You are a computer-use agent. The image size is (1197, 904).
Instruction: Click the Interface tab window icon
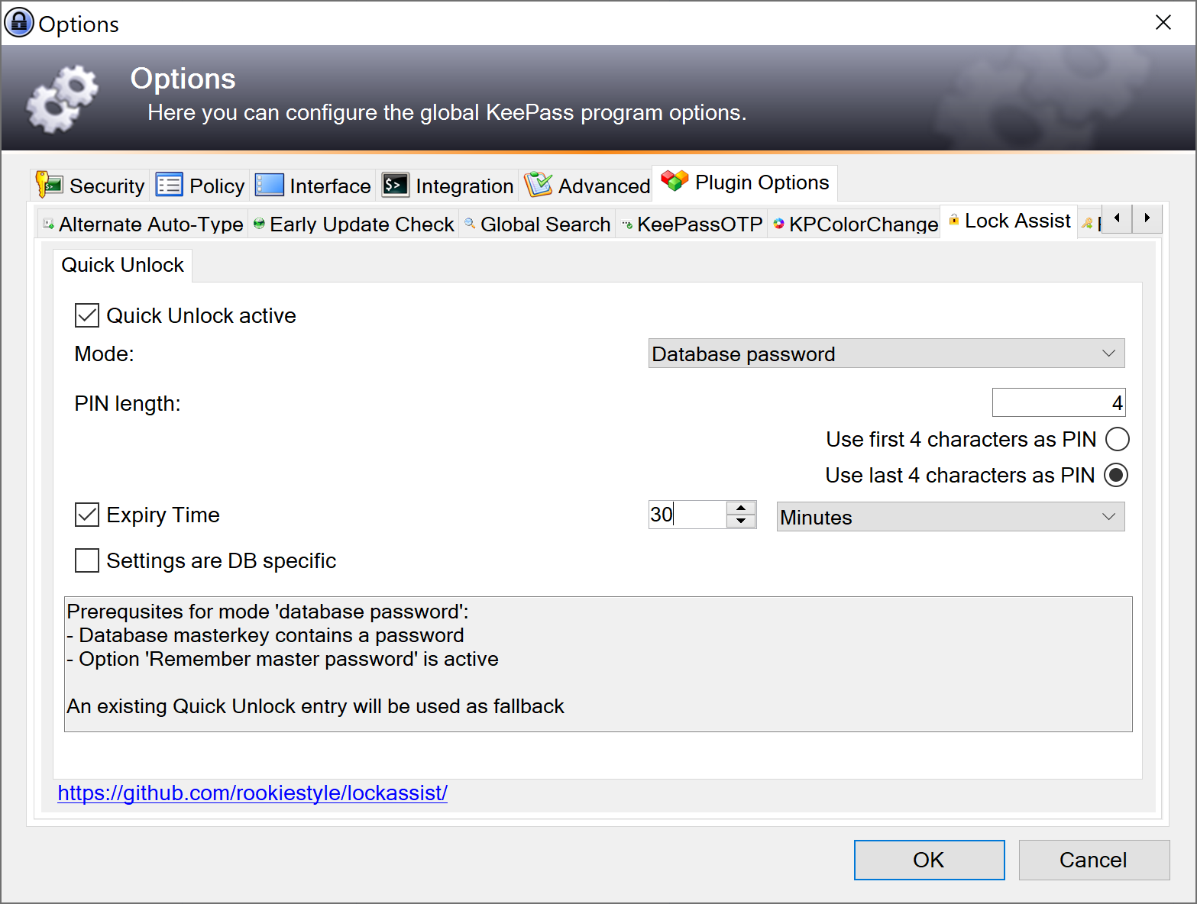pos(269,185)
